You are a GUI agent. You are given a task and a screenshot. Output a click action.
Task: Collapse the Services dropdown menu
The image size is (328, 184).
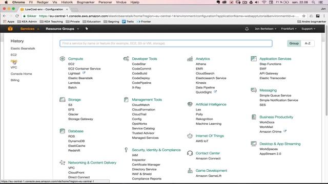pos(30,29)
